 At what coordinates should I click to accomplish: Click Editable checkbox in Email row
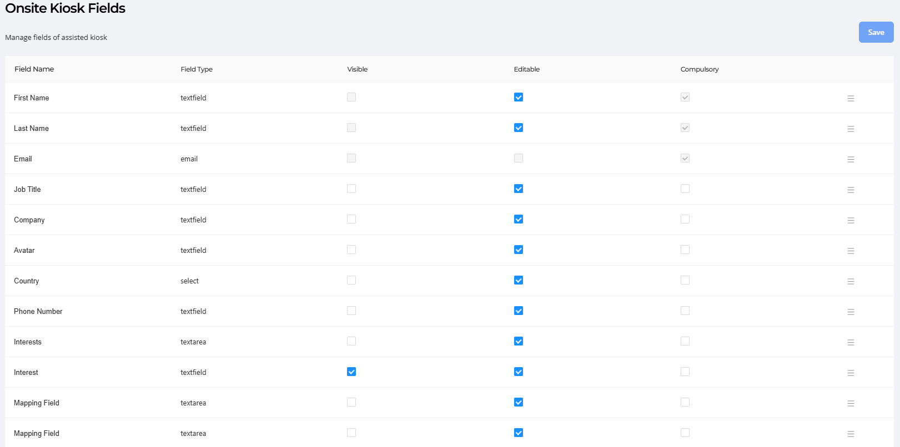[x=519, y=158]
